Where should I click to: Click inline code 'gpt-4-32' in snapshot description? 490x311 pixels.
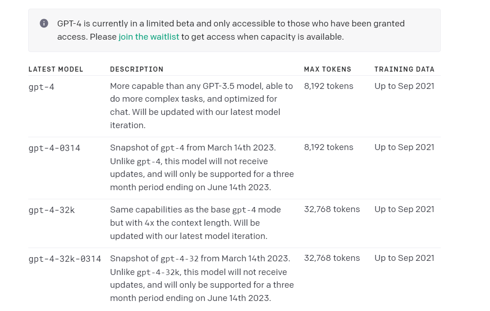click(180, 259)
